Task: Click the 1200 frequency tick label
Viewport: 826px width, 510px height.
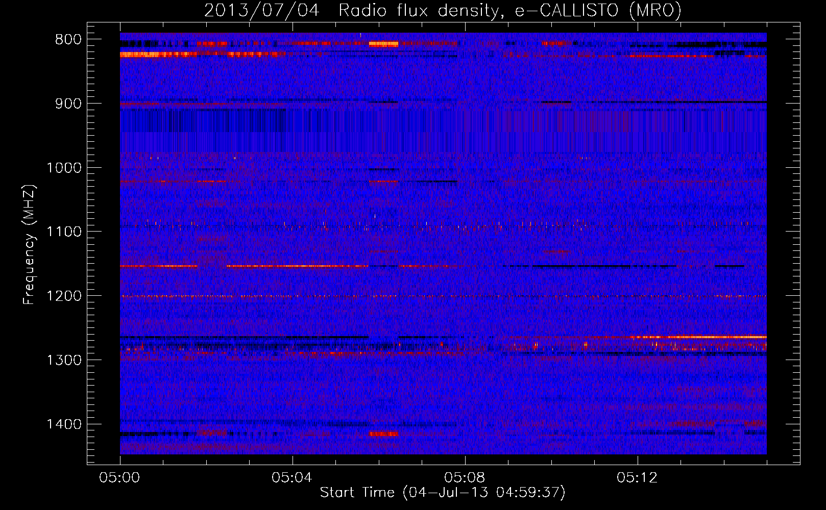Action: pos(64,296)
